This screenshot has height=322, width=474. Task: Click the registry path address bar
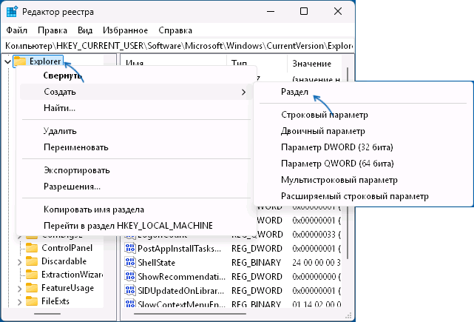[x=177, y=46]
